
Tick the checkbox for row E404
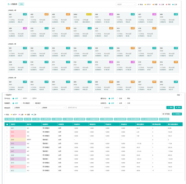(7, 140)
